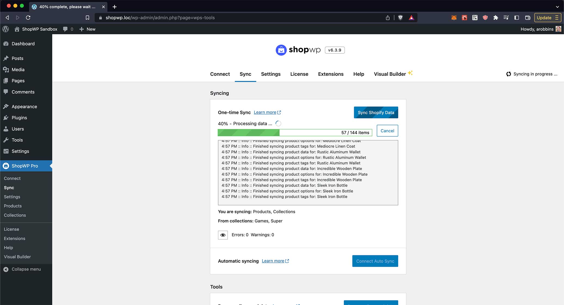Switch to the Settings tab
Viewport: 564px width, 305px height.
[271, 74]
